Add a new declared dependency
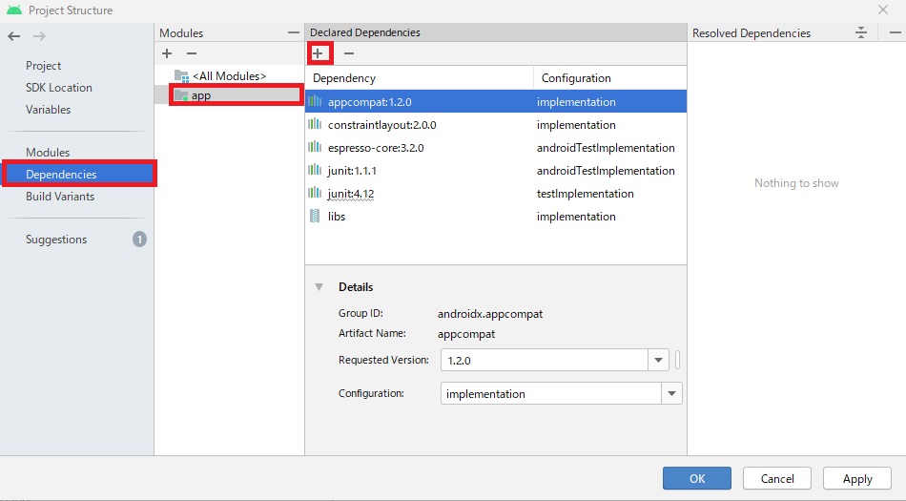Image resolution: width=906 pixels, height=501 pixels. tap(319, 53)
